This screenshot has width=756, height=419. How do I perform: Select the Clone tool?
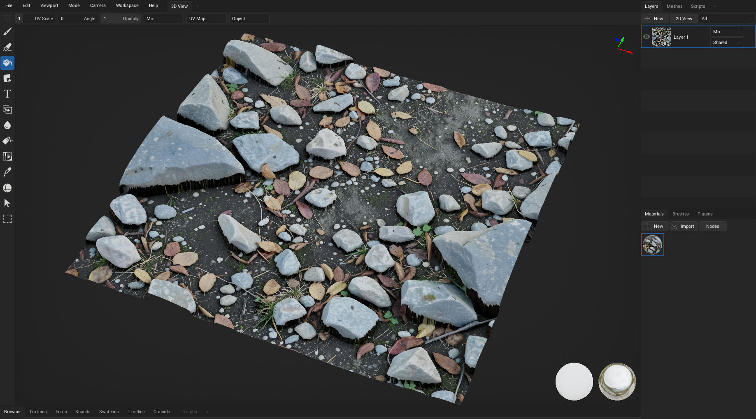pos(7,110)
